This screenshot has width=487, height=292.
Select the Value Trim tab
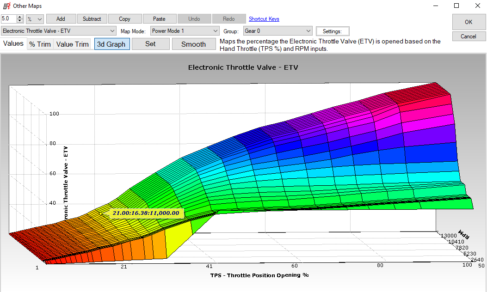[x=72, y=44]
